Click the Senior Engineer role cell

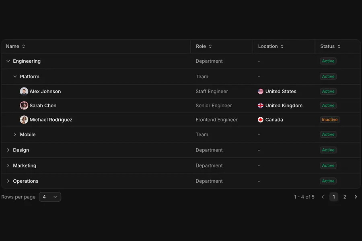[214, 105]
